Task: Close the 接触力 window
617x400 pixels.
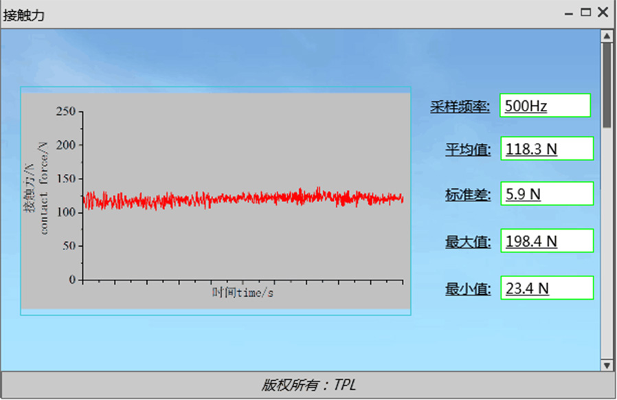Action: click(x=603, y=12)
